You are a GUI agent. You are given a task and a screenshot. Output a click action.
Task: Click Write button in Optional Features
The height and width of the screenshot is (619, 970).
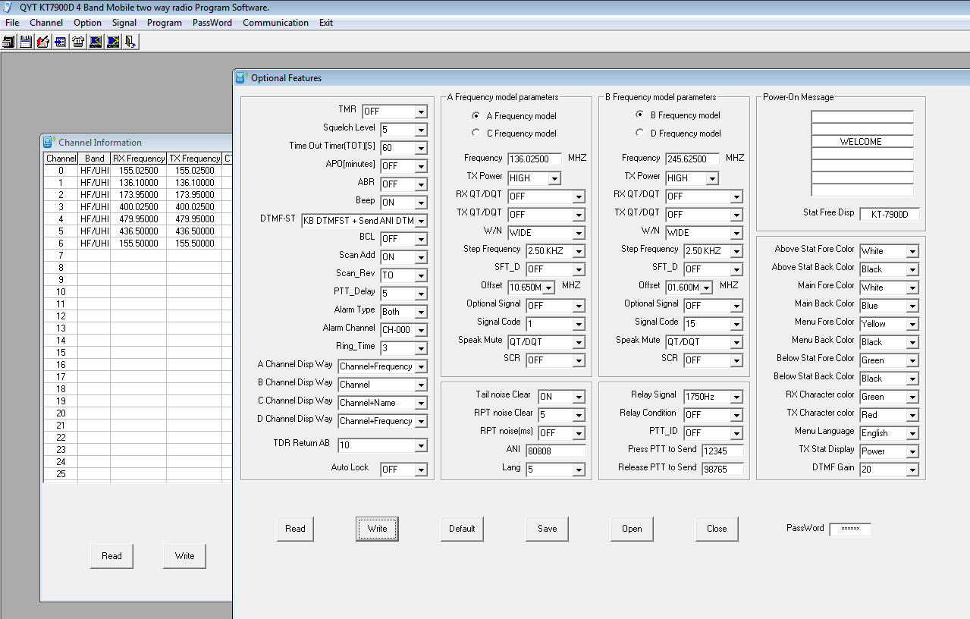[377, 529]
